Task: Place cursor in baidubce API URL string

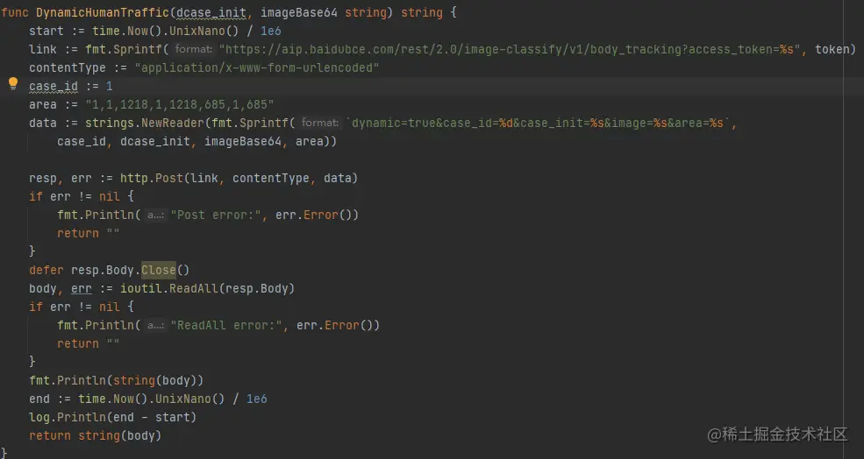Action: 510,50
